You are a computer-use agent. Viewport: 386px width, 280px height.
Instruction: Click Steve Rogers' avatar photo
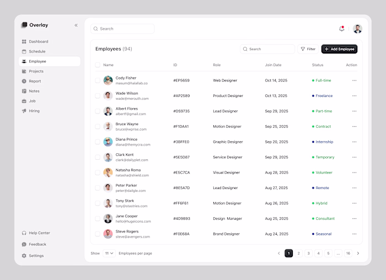(x=108, y=234)
